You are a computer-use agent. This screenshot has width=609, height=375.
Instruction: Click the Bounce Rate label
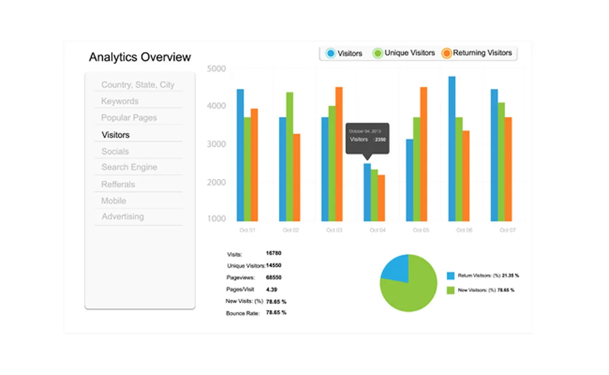click(x=243, y=314)
